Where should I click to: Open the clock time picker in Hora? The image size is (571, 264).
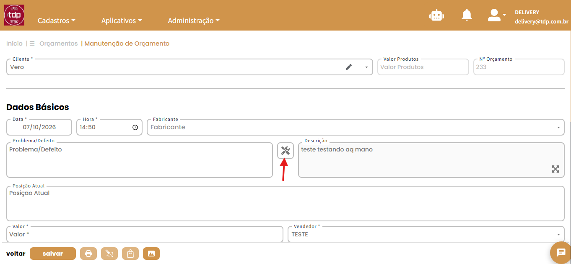click(x=135, y=127)
